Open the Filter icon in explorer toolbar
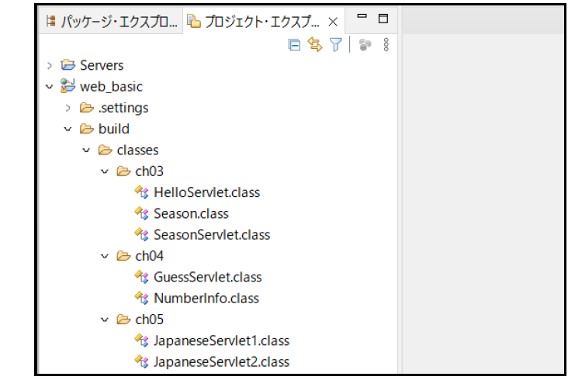Screen dimensions: 568x380 click(335, 46)
